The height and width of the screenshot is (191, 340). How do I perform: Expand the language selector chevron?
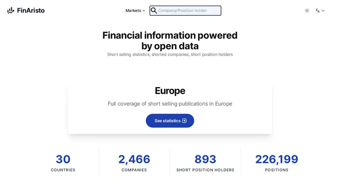pyautogui.click(x=323, y=11)
